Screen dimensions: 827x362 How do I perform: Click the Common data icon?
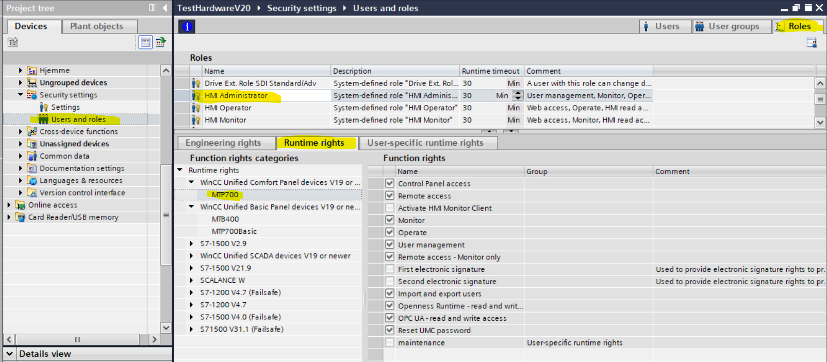[x=32, y=156]
